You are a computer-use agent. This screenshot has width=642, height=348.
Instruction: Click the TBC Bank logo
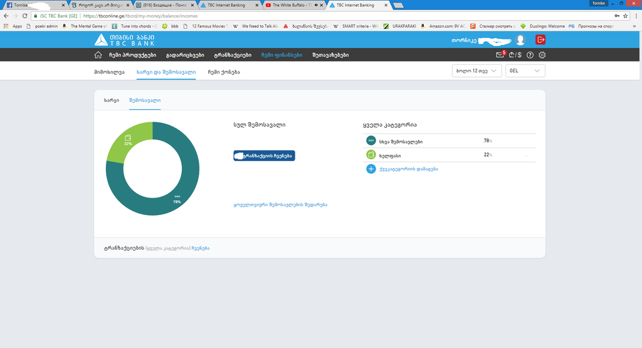click(x=124, y=40)
